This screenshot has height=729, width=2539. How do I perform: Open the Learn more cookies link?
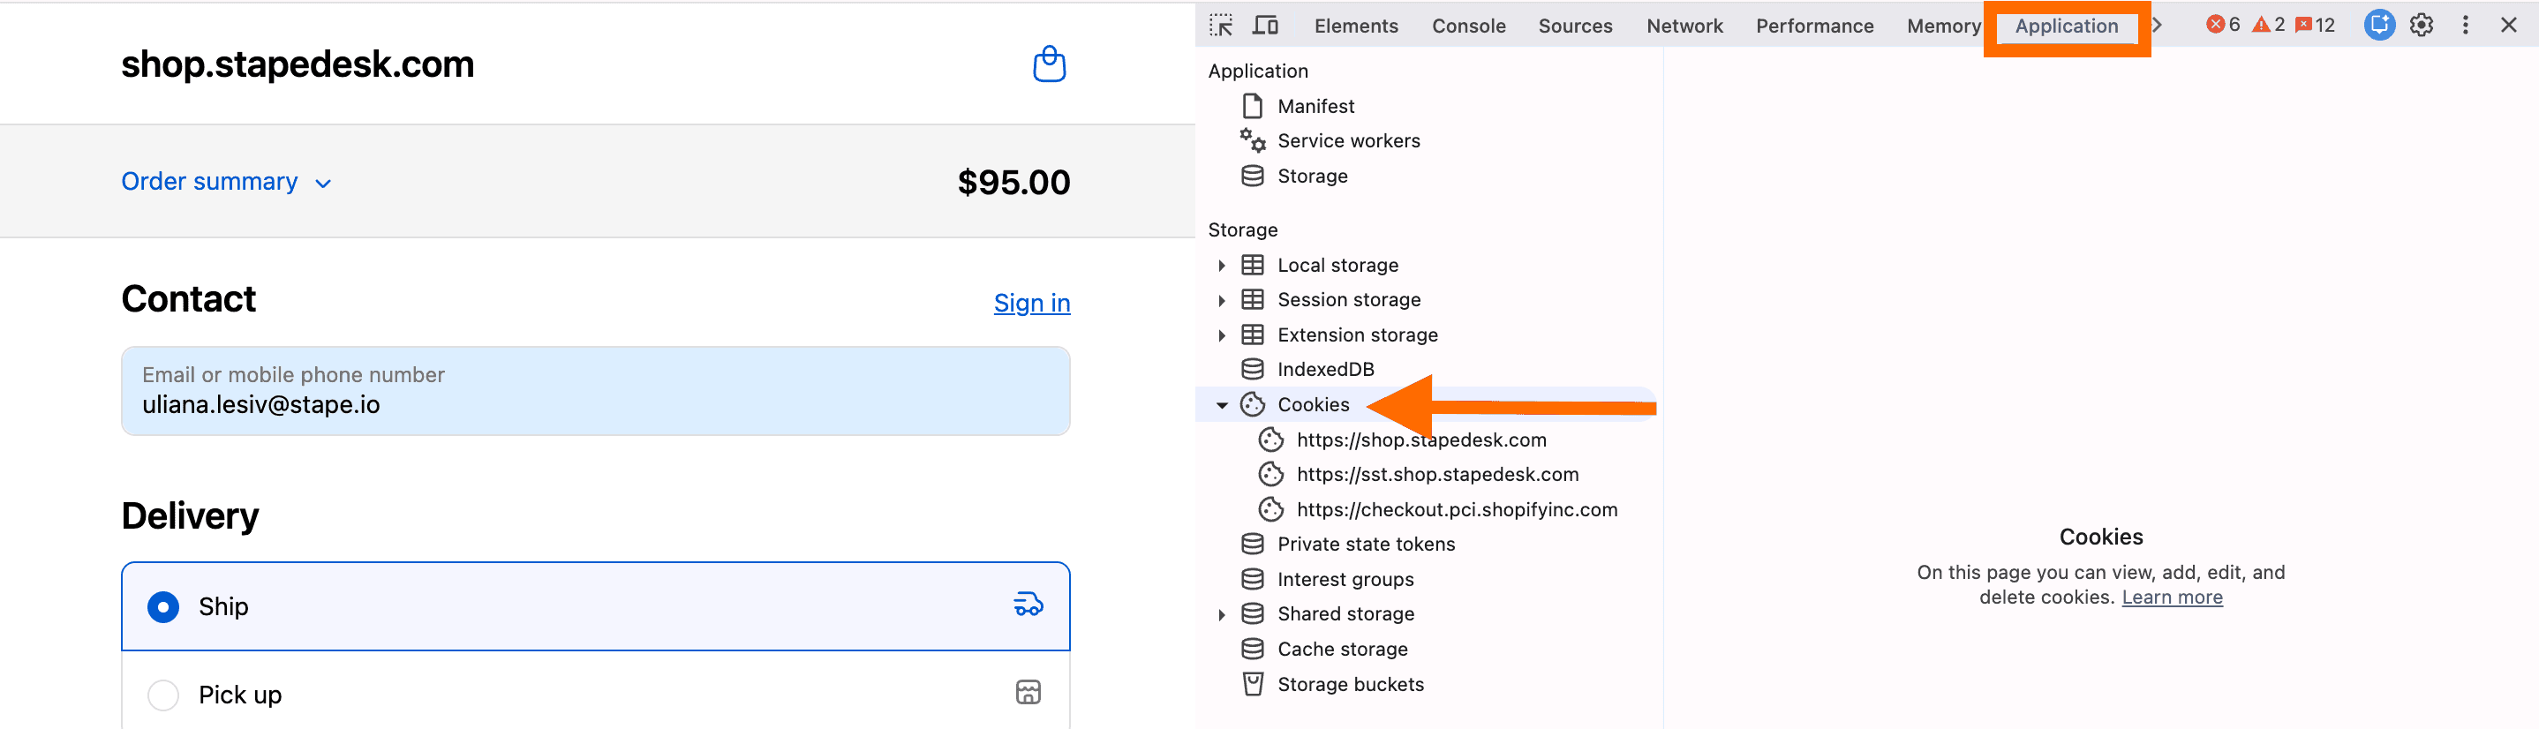coord(2172,598)
